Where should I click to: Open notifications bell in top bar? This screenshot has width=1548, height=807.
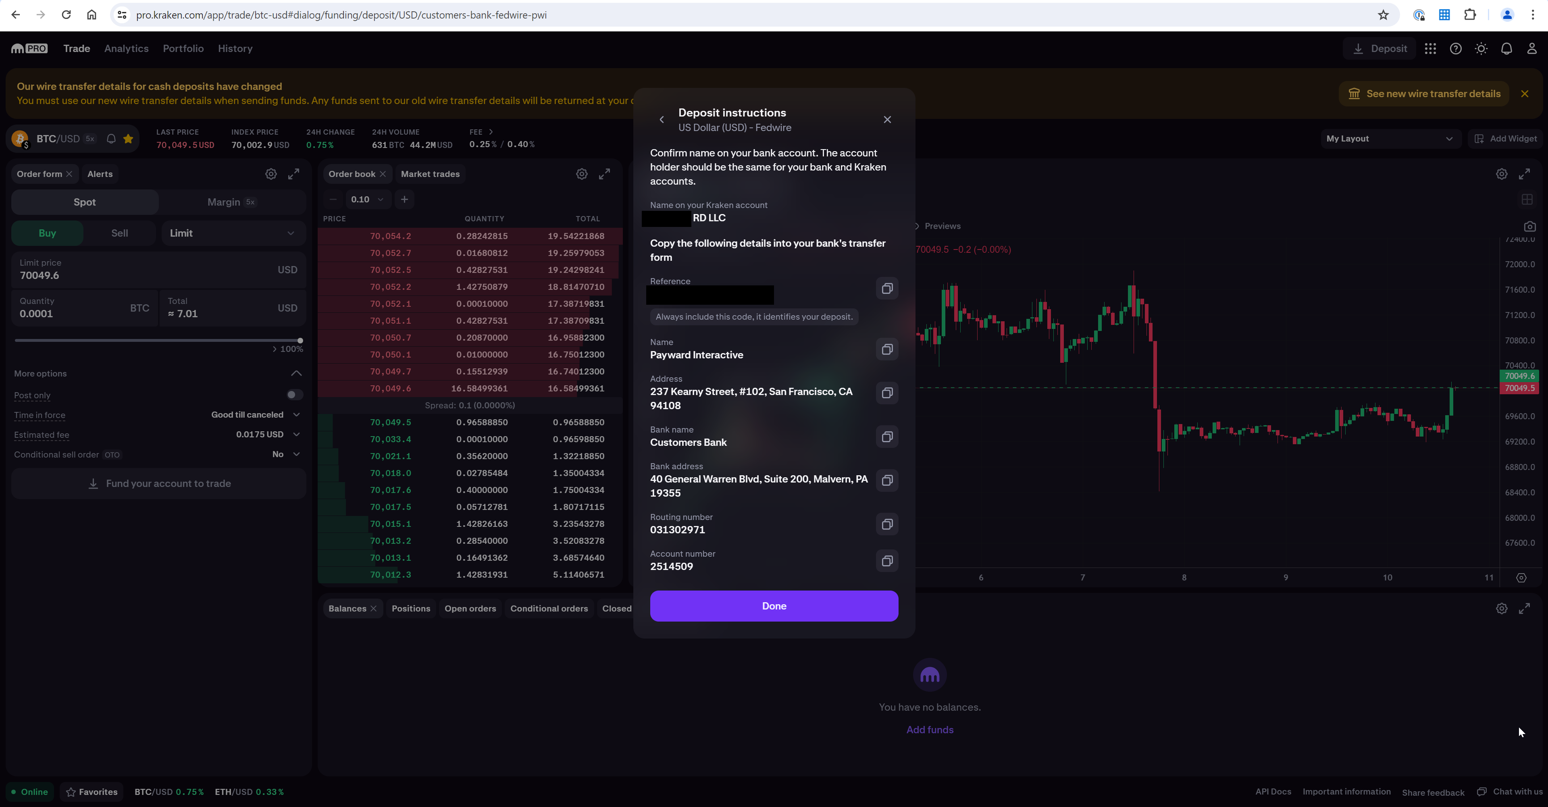[1506, 49]
